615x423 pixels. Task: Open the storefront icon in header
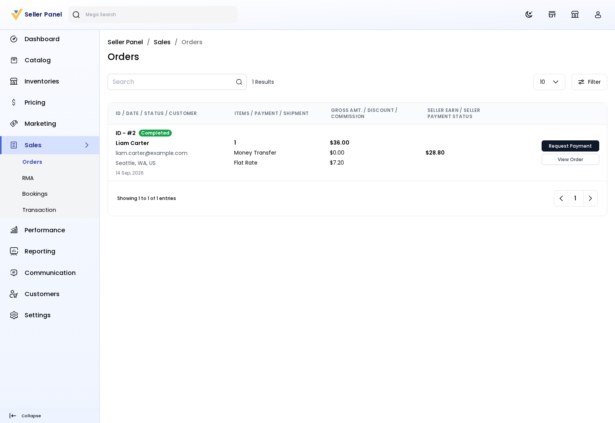552,15
